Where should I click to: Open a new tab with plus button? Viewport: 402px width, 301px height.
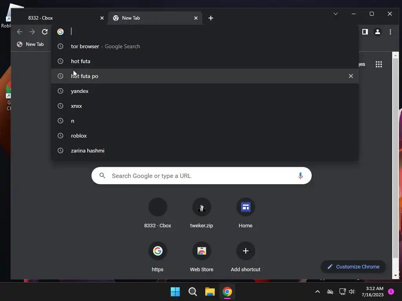tap(211, 18)
